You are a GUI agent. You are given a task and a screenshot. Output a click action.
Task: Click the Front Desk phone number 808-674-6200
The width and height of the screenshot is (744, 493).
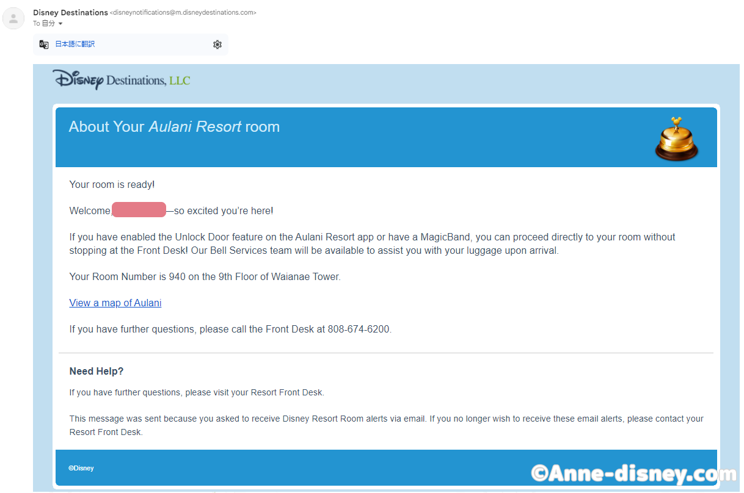(359, 329)
